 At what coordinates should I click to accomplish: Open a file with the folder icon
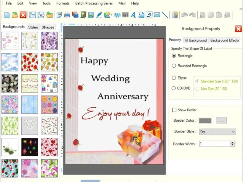point(15,15)
